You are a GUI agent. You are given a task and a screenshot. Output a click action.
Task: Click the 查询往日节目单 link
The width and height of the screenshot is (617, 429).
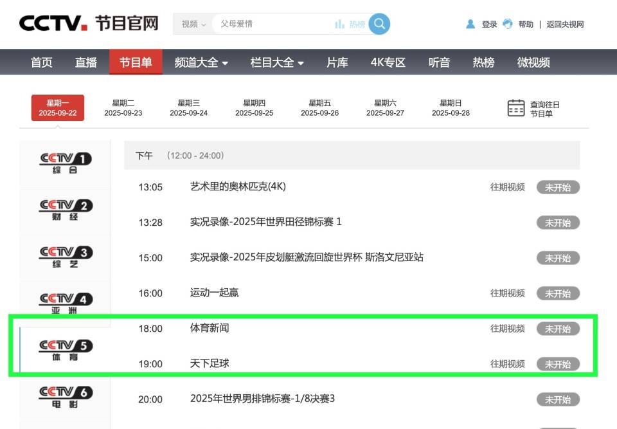[545, 109]
